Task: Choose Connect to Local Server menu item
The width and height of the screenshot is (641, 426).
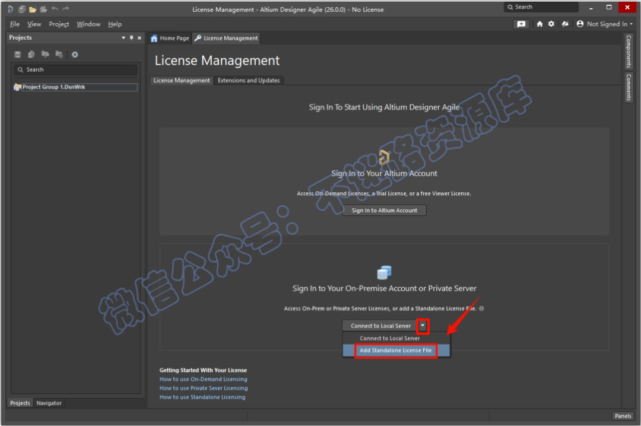Action: pyautogui.click(x=396, y=339)
